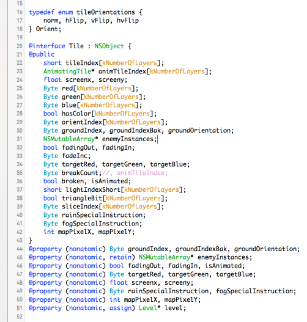The width and height of the screenshot is (307, 322).
Task: Click assign attribute on line 51
Action: [x=120, y=308]
